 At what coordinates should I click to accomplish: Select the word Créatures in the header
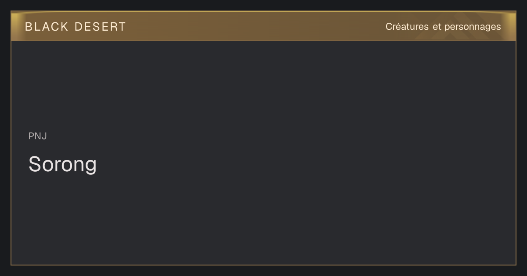[407, 27]
